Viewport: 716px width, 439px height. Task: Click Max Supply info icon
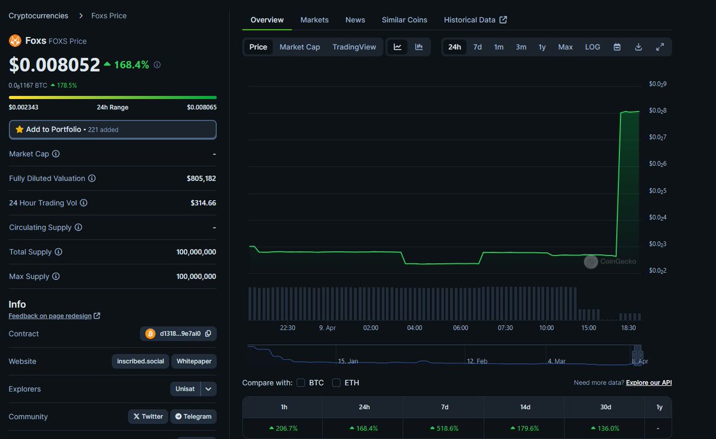pyautogui.click(x=56, y=276)
